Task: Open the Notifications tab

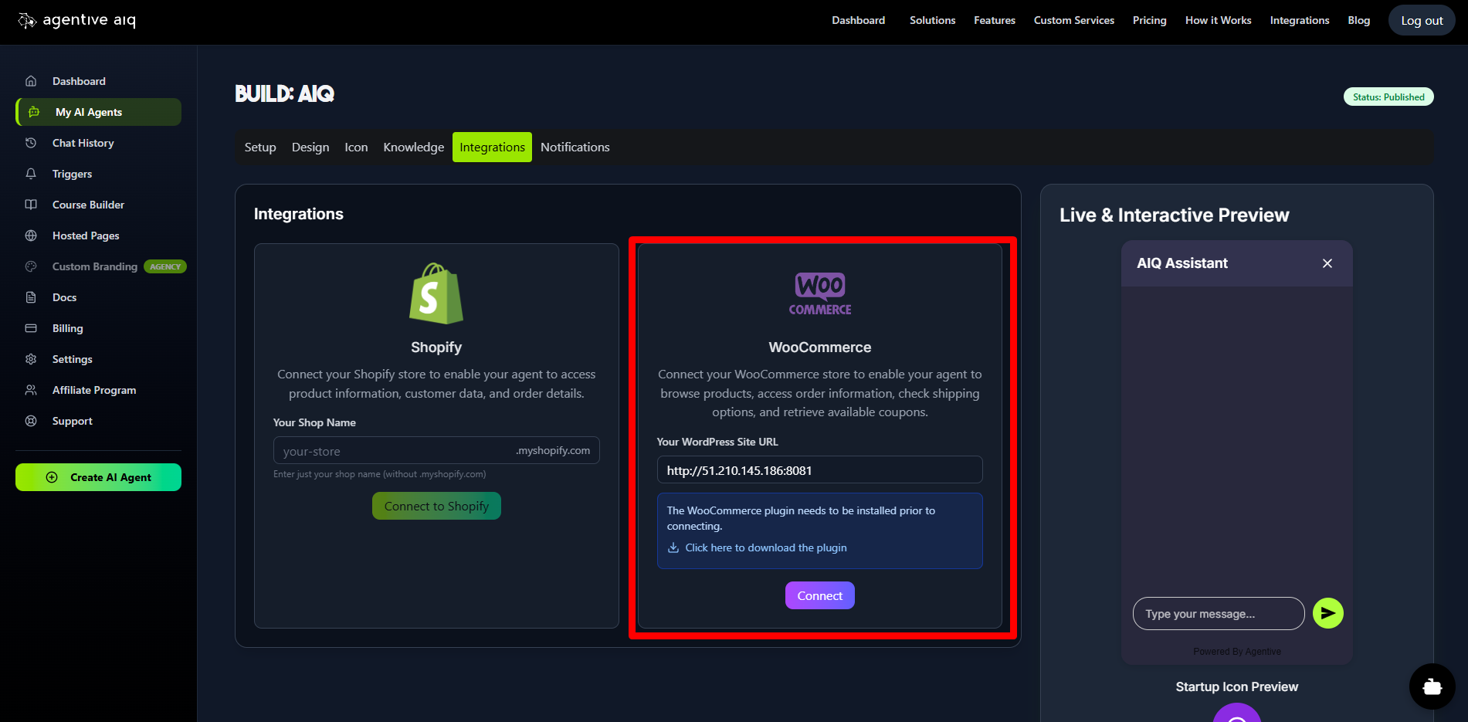Action: pyautogui.click(x=575, y=147)
